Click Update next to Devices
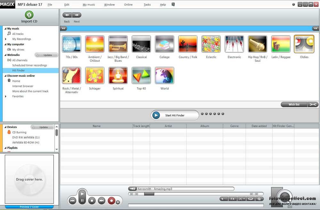This screenshot has width=320, height=210. (x=42, y=127)
